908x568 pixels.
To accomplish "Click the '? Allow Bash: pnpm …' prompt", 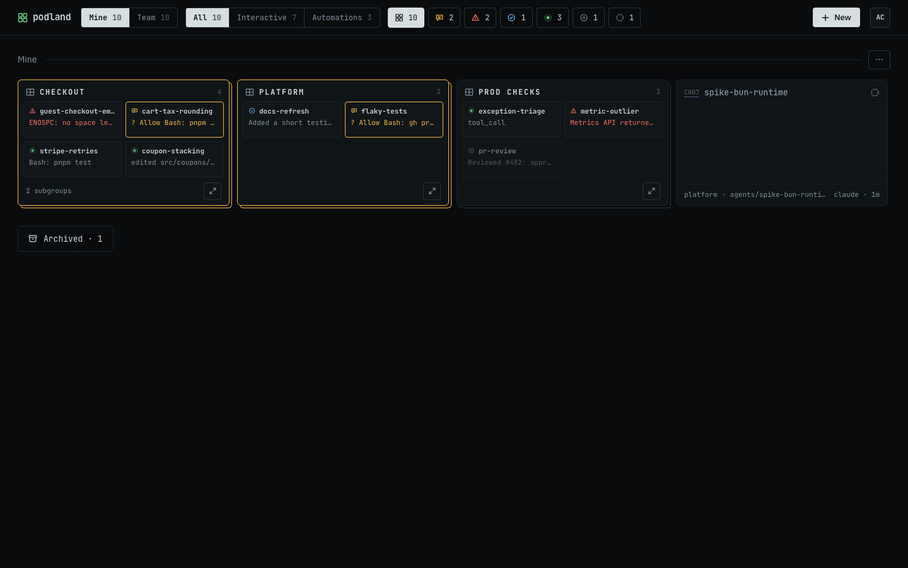I will [173, 123].
